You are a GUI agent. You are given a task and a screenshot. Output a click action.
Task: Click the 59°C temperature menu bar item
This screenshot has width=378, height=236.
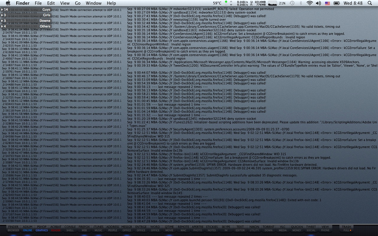click(217, 3)
